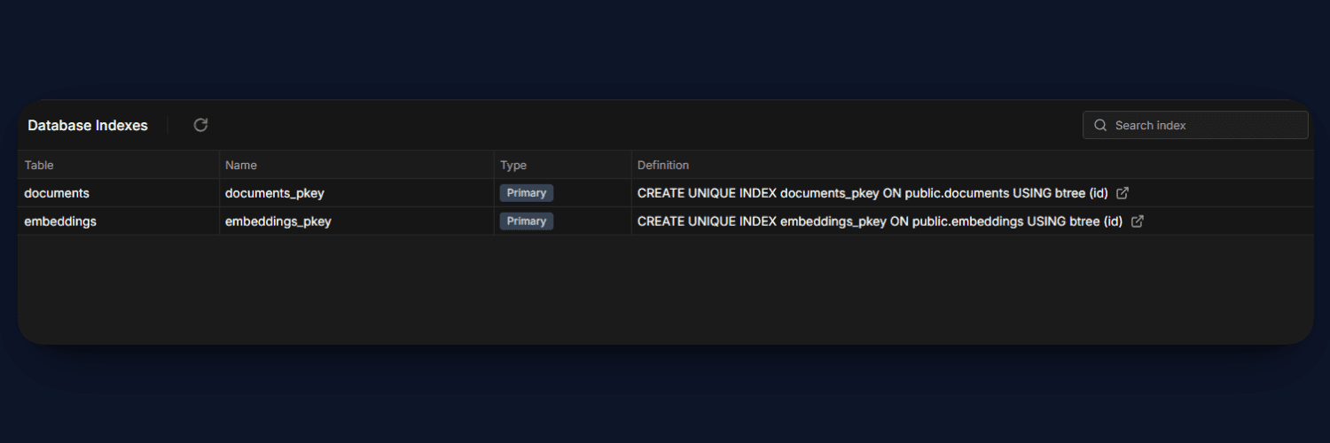Open documents_pkey definition external link icon

point(1123,193)
